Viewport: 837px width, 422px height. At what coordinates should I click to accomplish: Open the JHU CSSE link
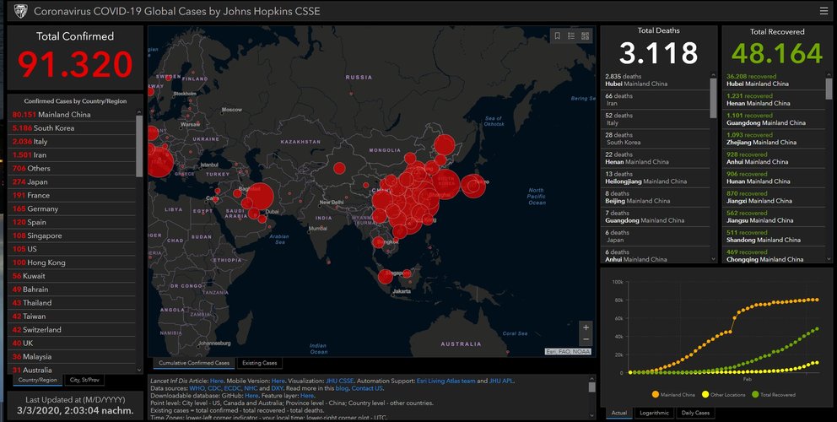point(339,381)
